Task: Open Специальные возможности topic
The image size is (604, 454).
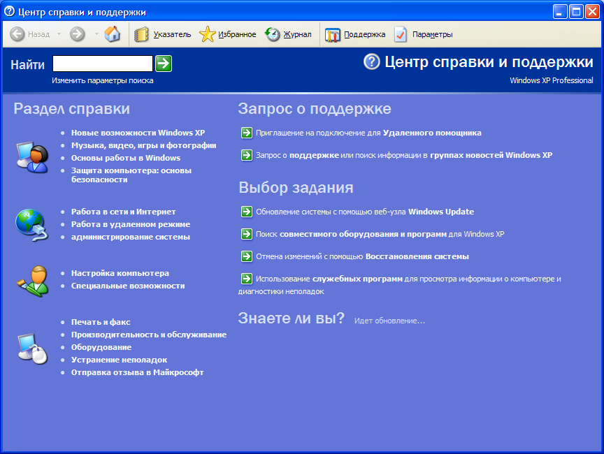Action: 128,286
